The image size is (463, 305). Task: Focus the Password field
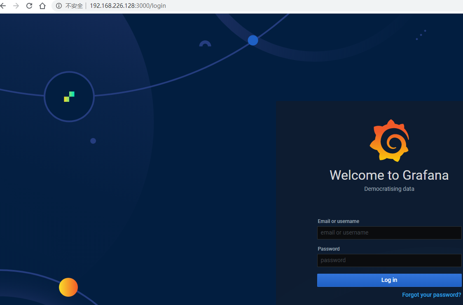[x=389, y=260]
